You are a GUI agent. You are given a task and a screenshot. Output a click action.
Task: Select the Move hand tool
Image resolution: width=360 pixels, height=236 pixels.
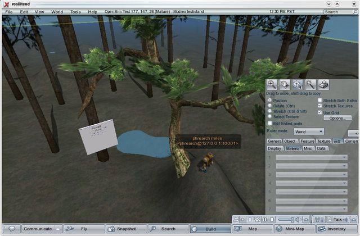pyautogui.click(x=285, y=84)
